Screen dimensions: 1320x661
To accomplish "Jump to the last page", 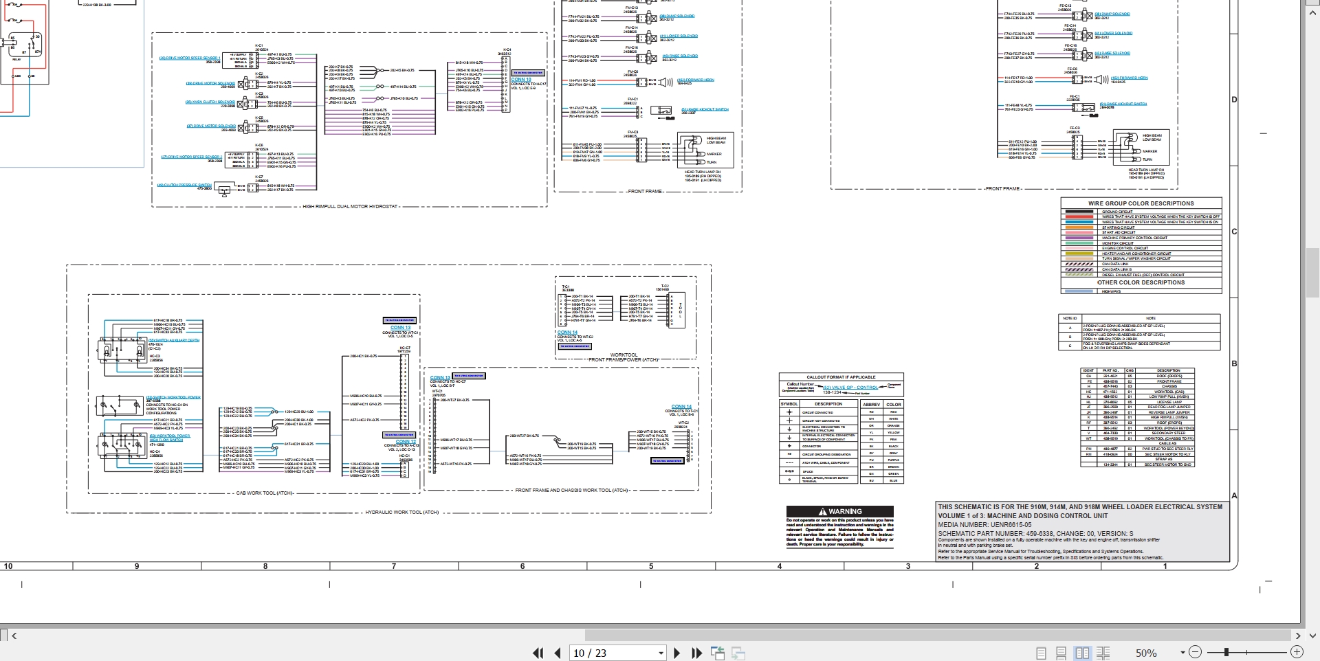I will [696, 653].
